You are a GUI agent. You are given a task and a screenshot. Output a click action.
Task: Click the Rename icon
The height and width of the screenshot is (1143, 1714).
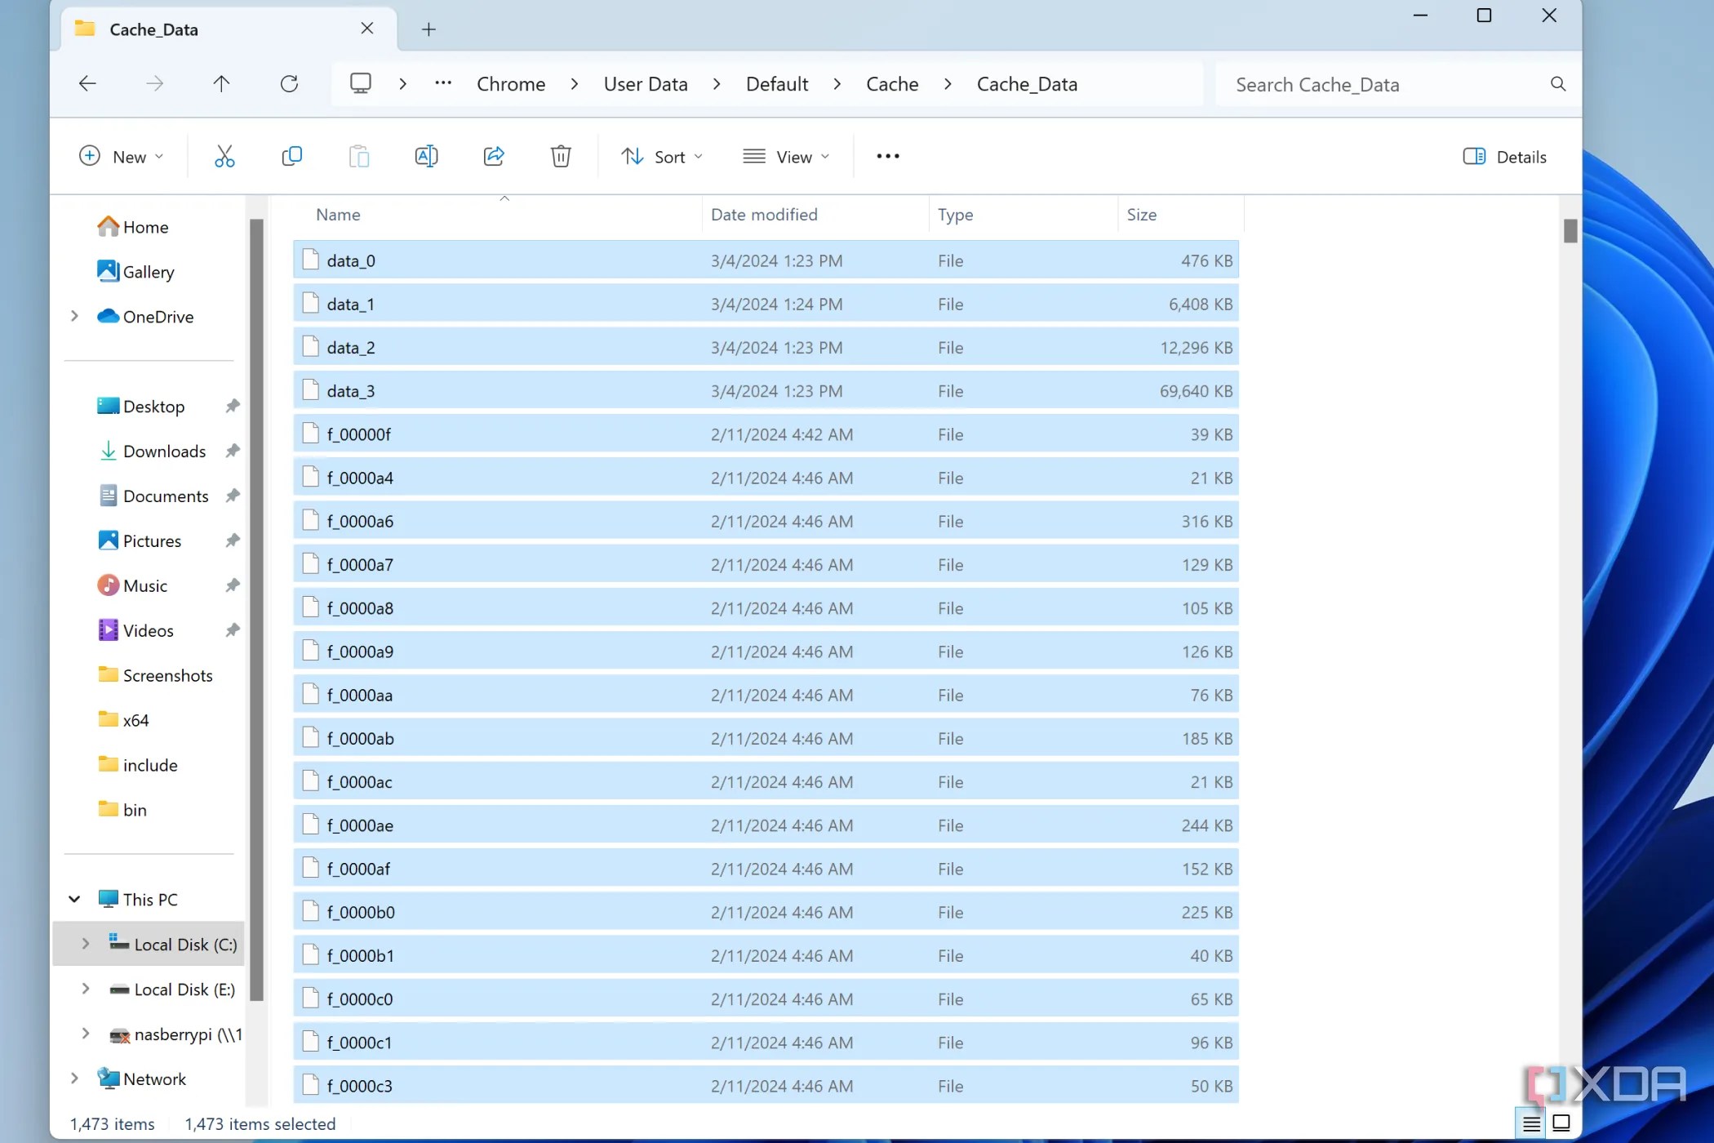pos(426,156)
